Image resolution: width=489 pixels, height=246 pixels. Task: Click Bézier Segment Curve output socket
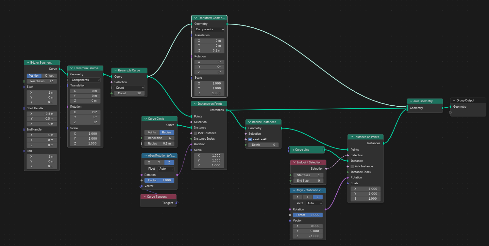[x=60, y=69]
